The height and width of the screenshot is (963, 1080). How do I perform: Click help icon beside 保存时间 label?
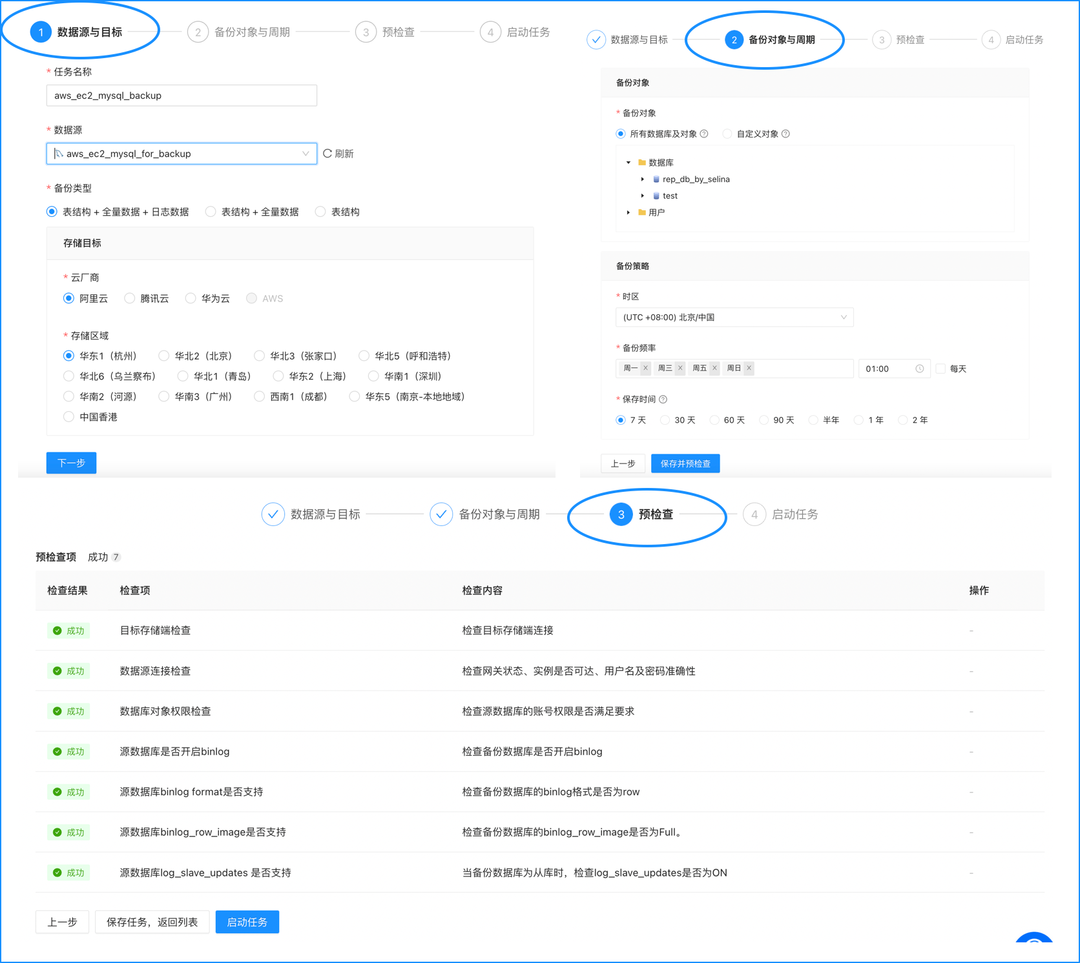(x=663, y=400)
